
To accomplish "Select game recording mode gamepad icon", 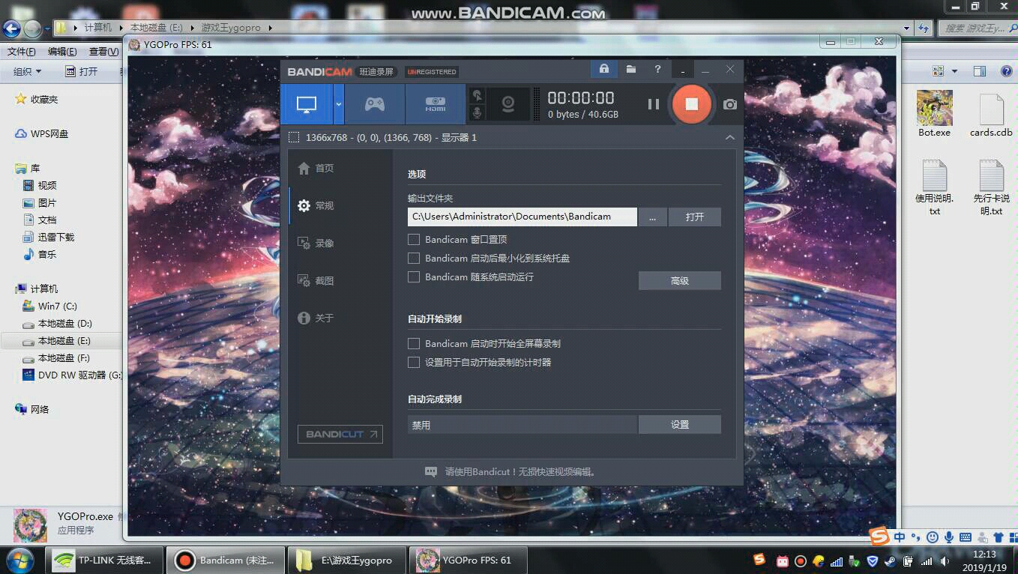I will point(375,104).
